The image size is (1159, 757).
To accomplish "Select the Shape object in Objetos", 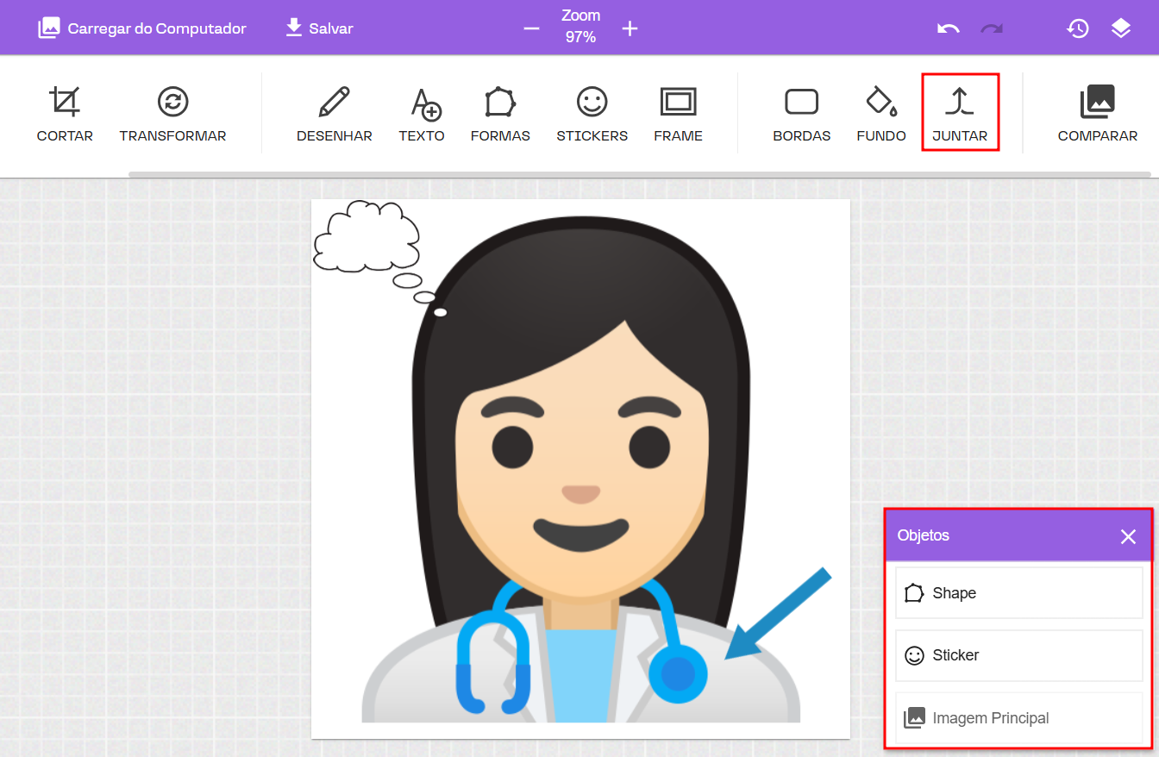I will tap(1018, 593).
